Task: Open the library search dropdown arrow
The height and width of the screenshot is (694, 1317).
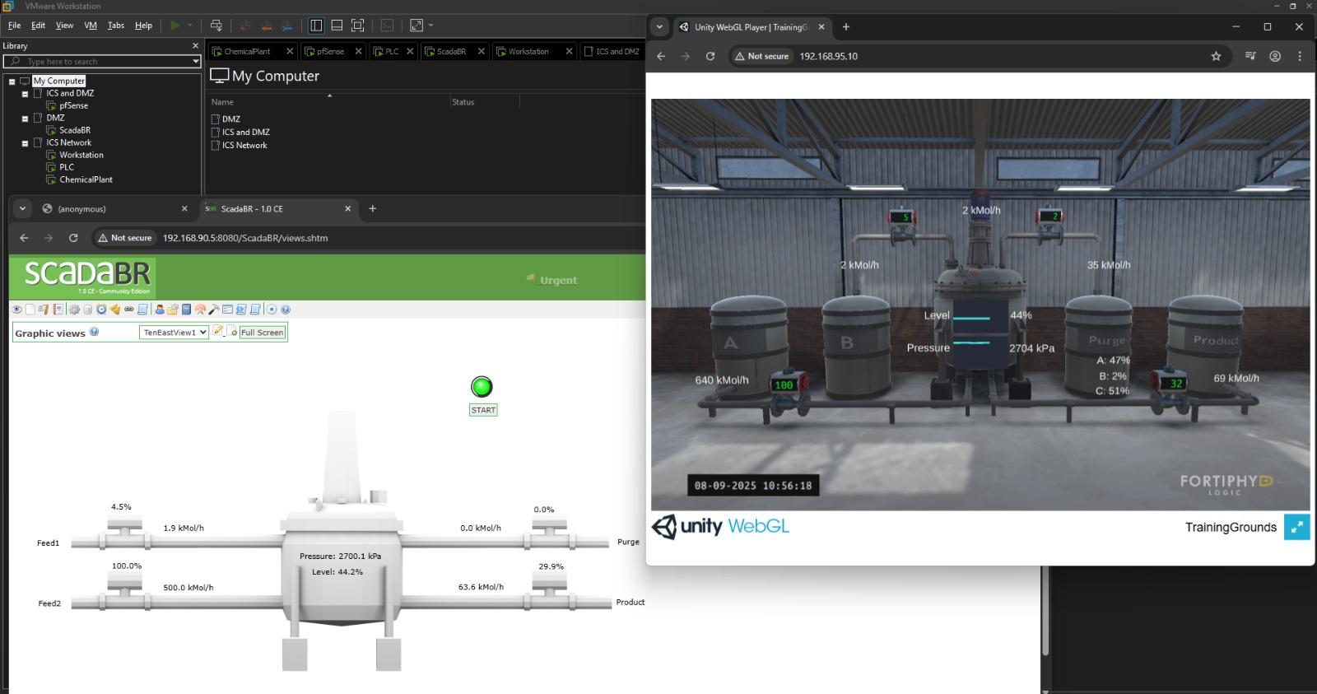Action: (195, 62)
